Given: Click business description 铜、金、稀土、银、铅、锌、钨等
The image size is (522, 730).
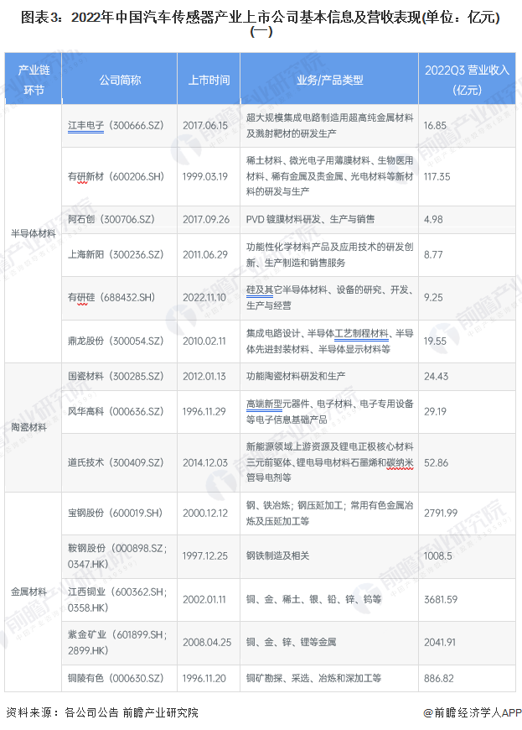Looking at the screenshot, I should [x=313, y=600].
